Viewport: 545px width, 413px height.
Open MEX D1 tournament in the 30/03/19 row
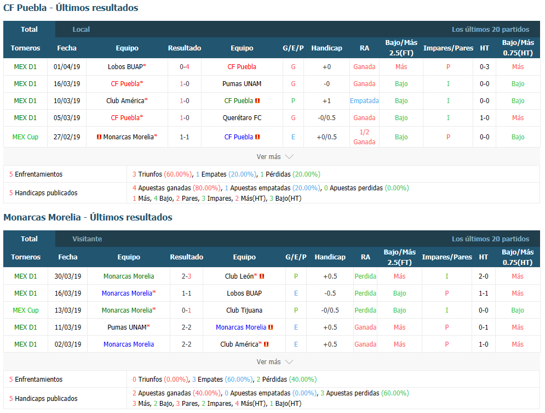point(26,276)
